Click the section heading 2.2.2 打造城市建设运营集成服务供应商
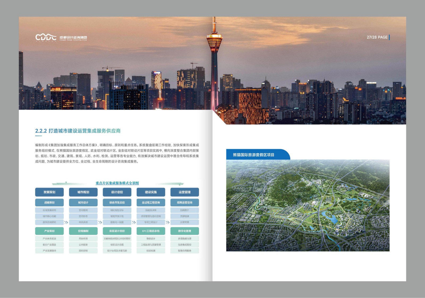 pyautogui.click(x=78, y=131)
